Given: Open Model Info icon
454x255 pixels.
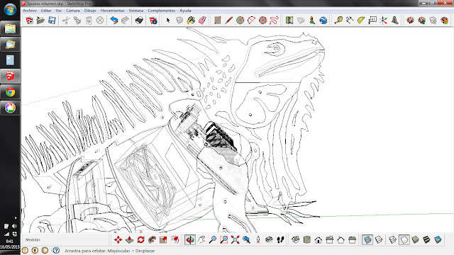Looking at the screenshot, I should click(x=153, y=21).
